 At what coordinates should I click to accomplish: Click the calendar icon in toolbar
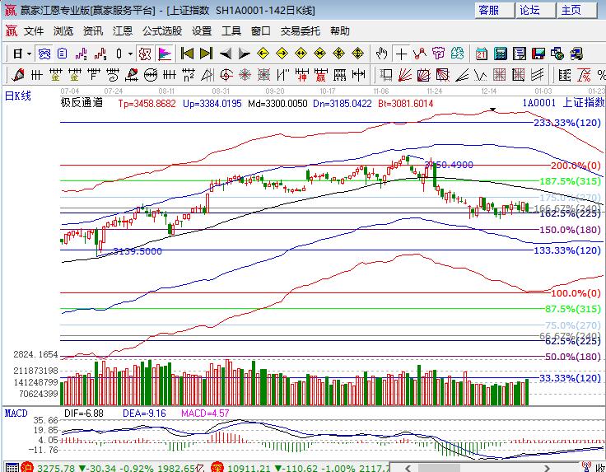click(x=482, y=54)
